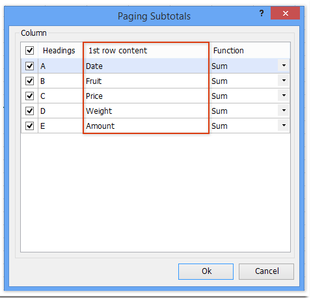Screen dimensions: 311x298
Task: Select the Amount row content cell
Action: tap(146, 126)
